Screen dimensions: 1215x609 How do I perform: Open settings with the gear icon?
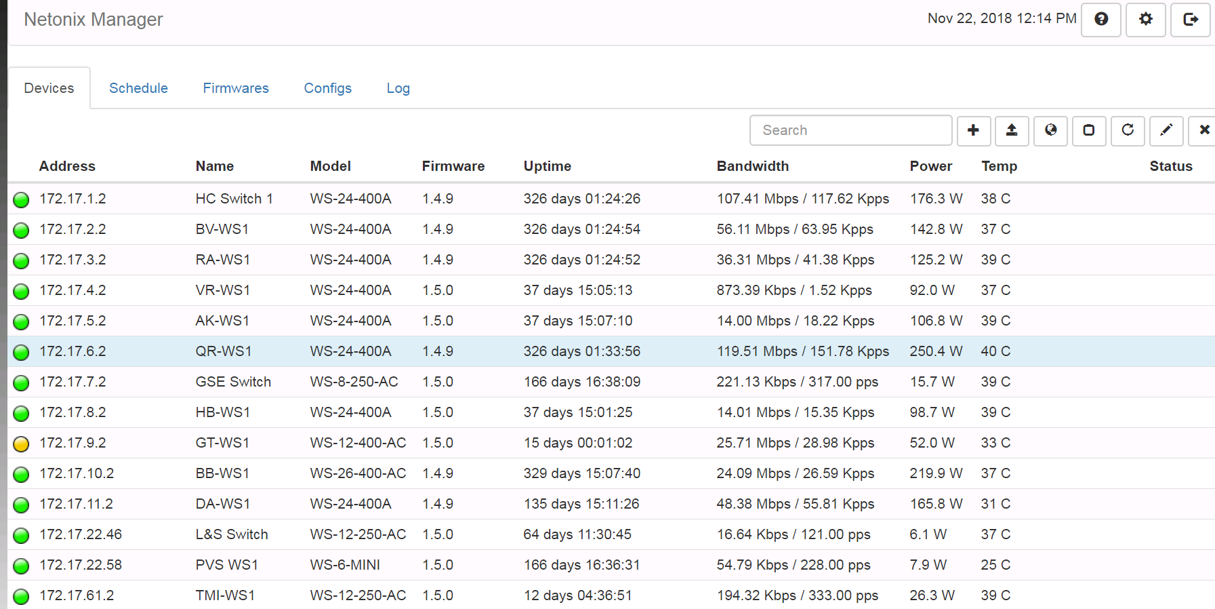[x=1146, y=19]
